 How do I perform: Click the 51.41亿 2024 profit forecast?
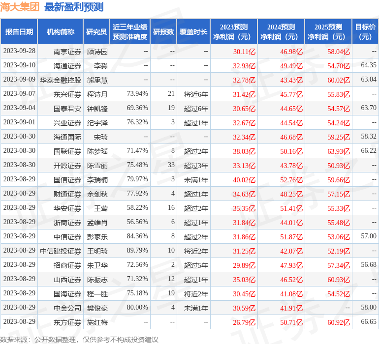point(291,208)
